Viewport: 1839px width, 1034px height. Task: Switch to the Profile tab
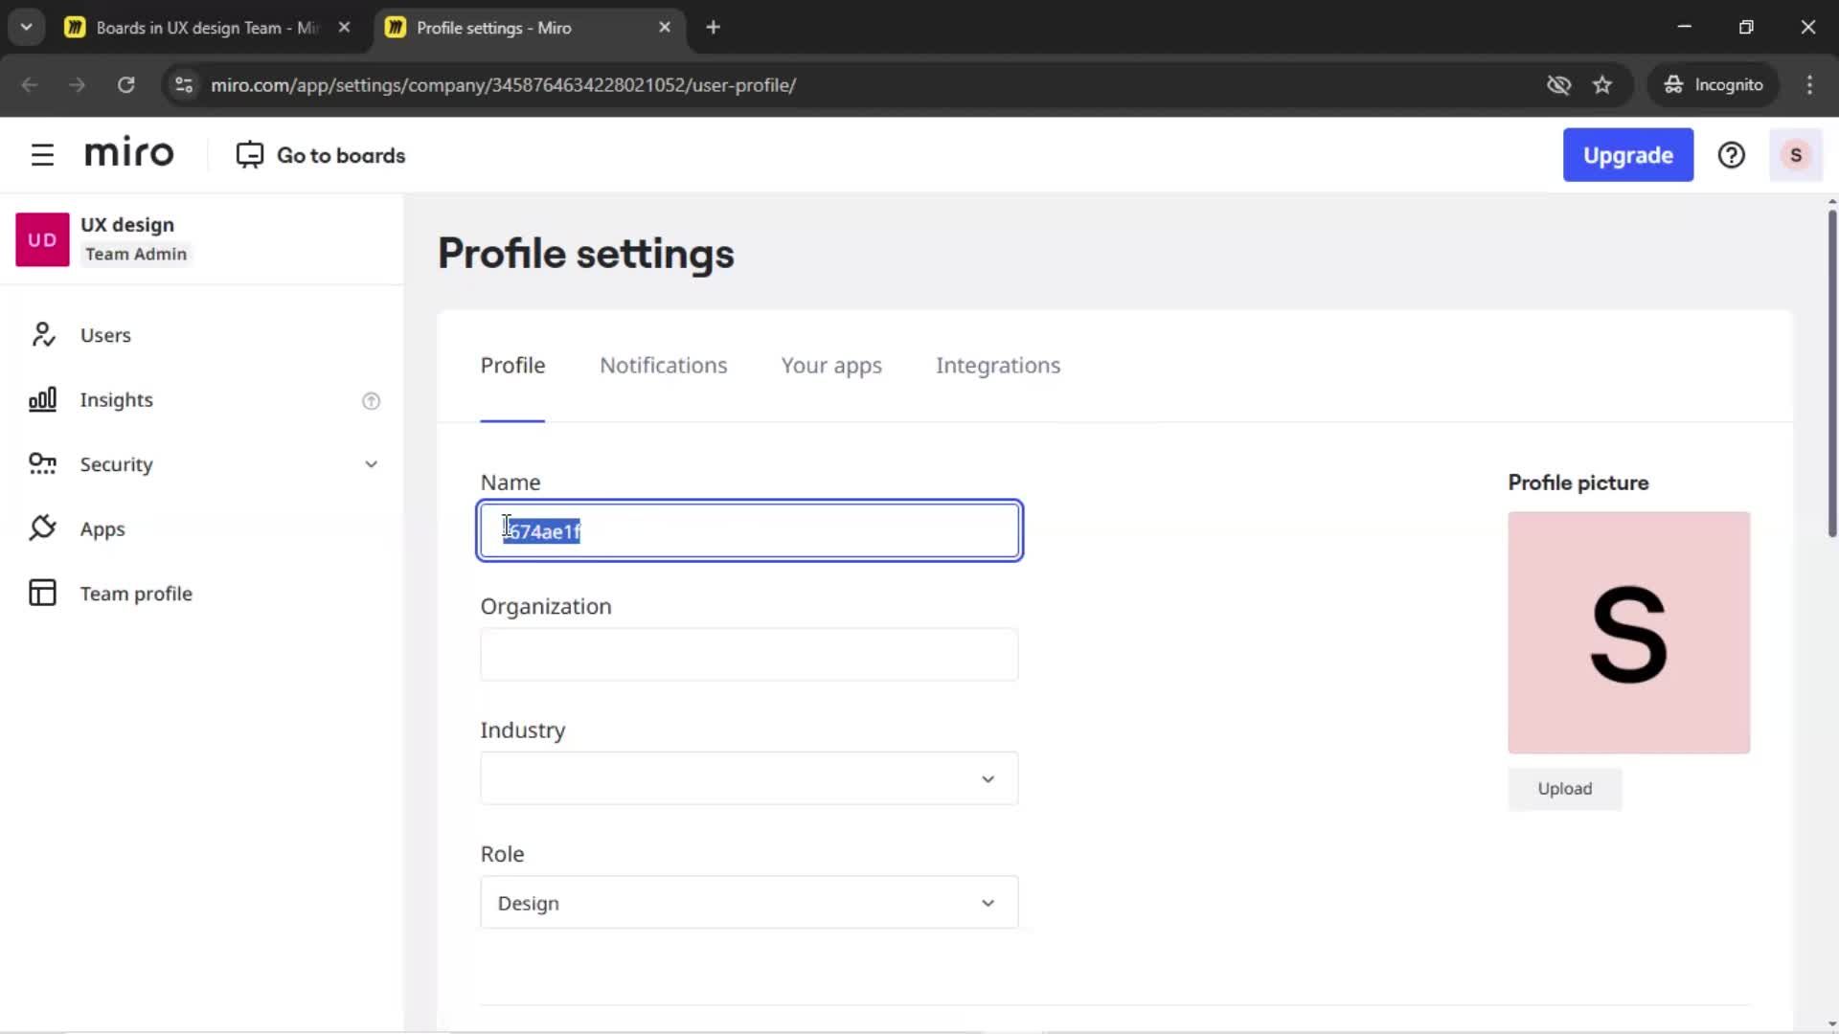pos(512,366)
